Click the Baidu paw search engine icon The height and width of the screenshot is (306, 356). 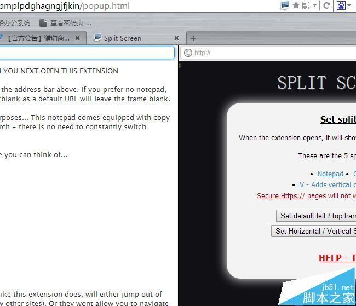341,5
